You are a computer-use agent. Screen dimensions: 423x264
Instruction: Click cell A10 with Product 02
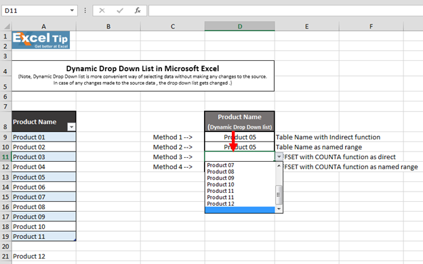43,147
